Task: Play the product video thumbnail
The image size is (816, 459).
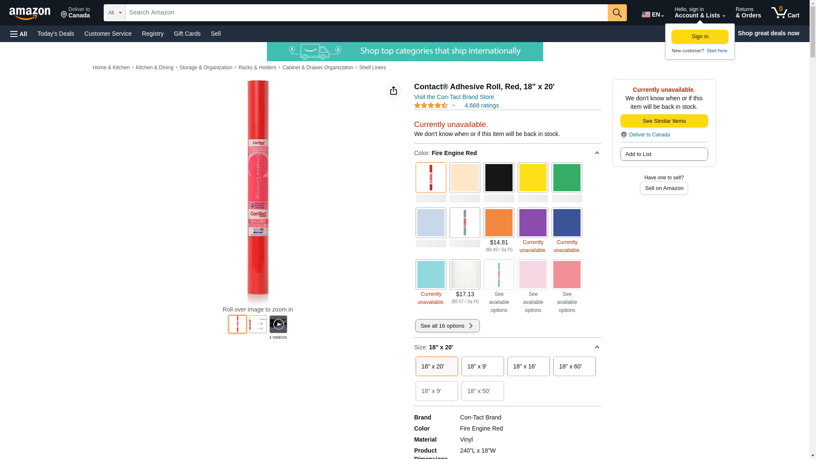Action: pos(278,324)
